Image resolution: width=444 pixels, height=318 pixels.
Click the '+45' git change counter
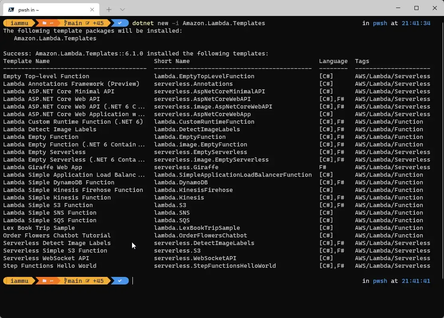pyautogui.click(x=98, y=23)
